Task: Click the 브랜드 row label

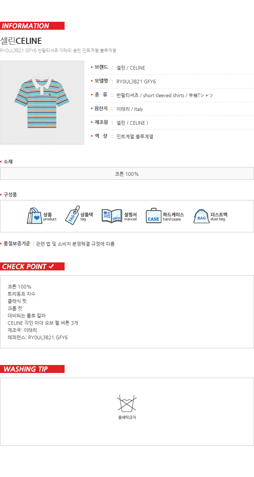Action: coord(101,67)
